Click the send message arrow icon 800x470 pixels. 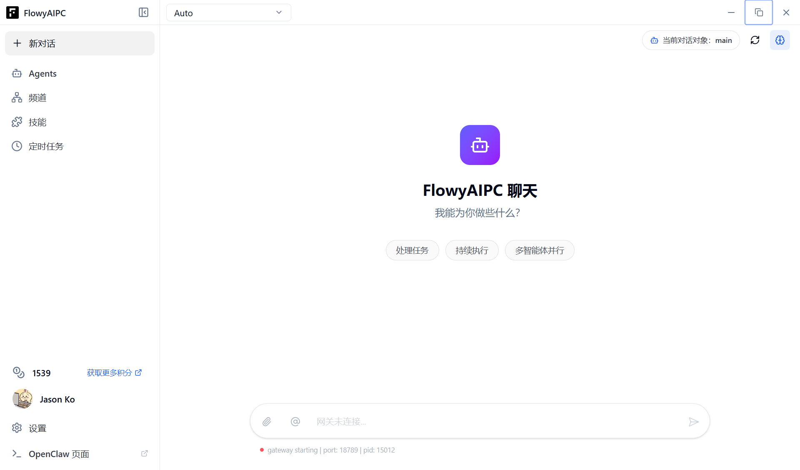pos(693,421)
